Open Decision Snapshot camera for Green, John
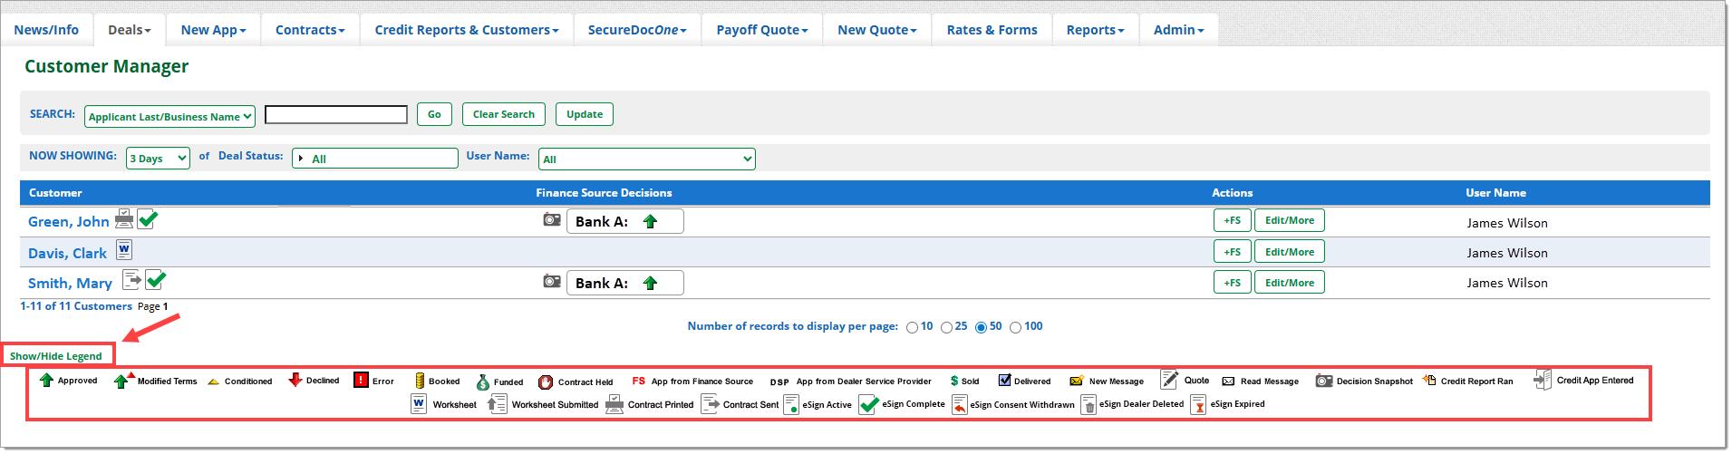The height and width of the screenshot is (454, 1732). coord(551,220)
